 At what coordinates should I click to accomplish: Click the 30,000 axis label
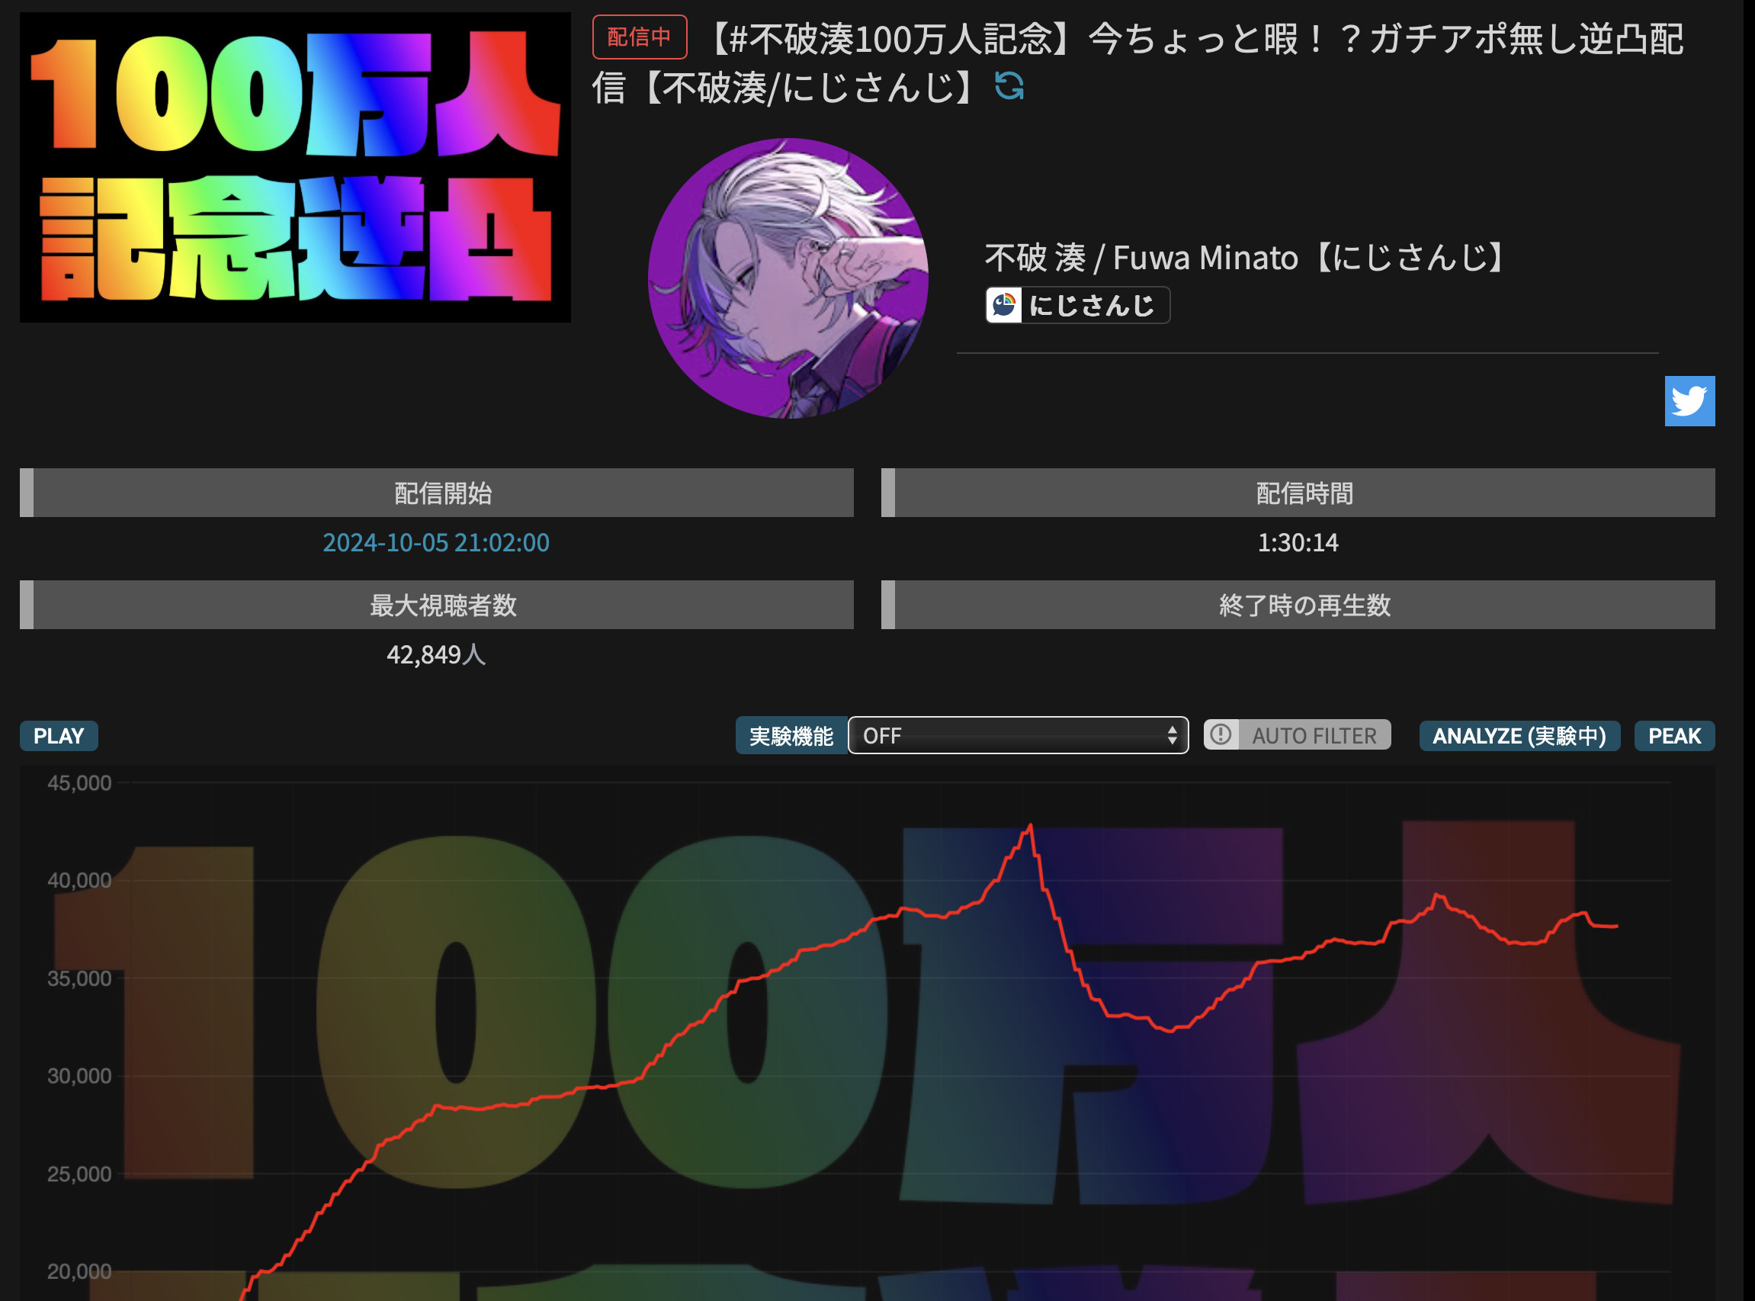(79, 1076)
